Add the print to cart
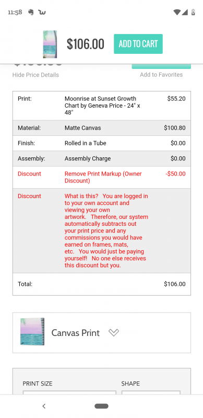Viewport: 203px width, 418px height. (138, 44)
